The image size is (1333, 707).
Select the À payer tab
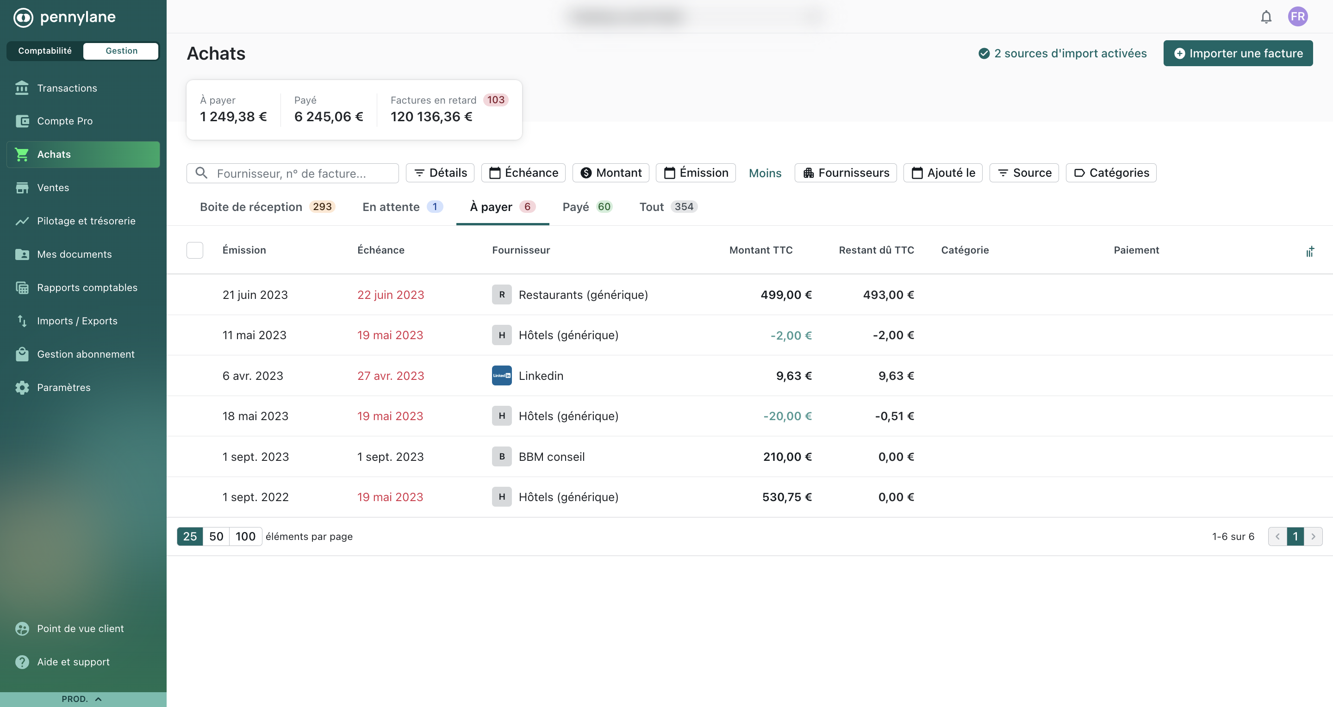tap(503, 207)
